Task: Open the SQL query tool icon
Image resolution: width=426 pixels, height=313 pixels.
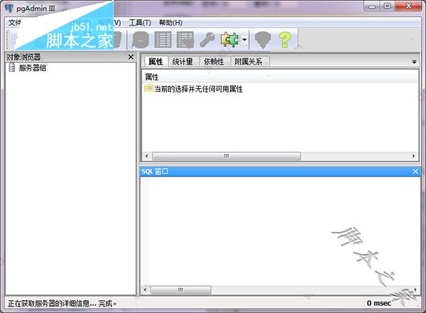Action: click(140, 40)
